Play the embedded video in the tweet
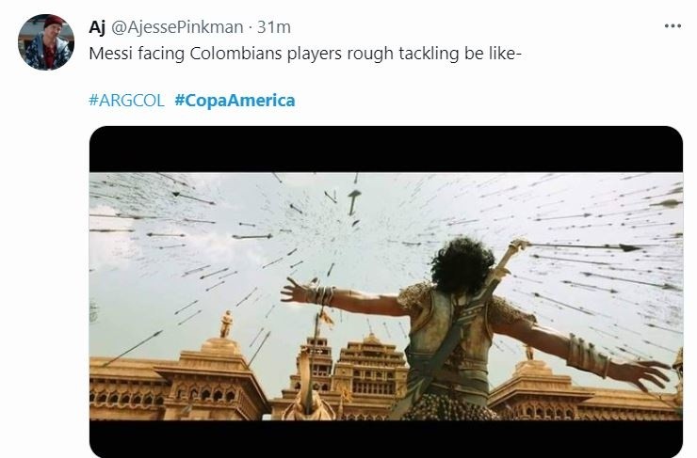Screen dimensions: 697x458 (x=386, y=292)
